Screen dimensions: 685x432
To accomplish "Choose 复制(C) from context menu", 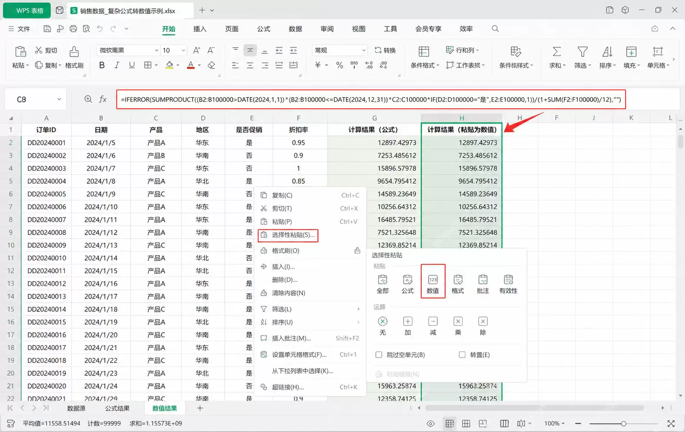I will tap(310, 195).
